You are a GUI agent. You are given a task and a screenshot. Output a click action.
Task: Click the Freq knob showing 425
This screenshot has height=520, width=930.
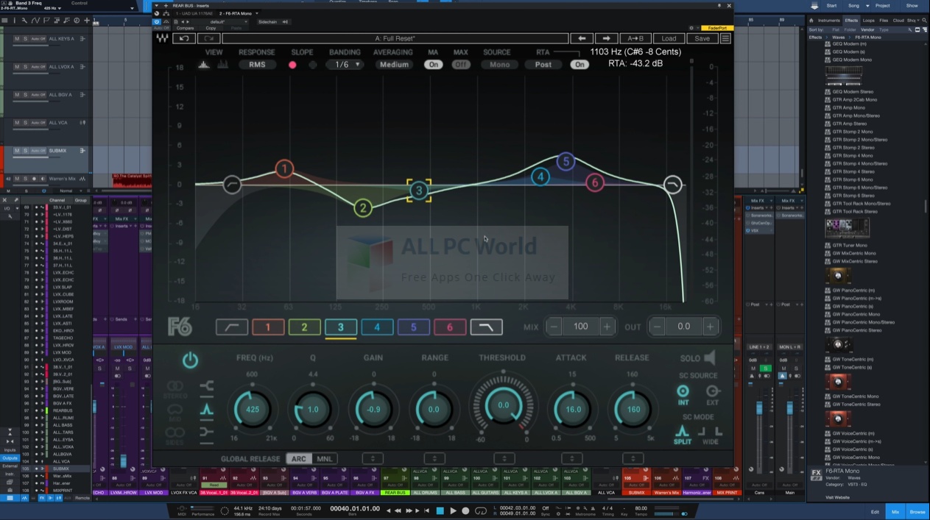[253, 409]
